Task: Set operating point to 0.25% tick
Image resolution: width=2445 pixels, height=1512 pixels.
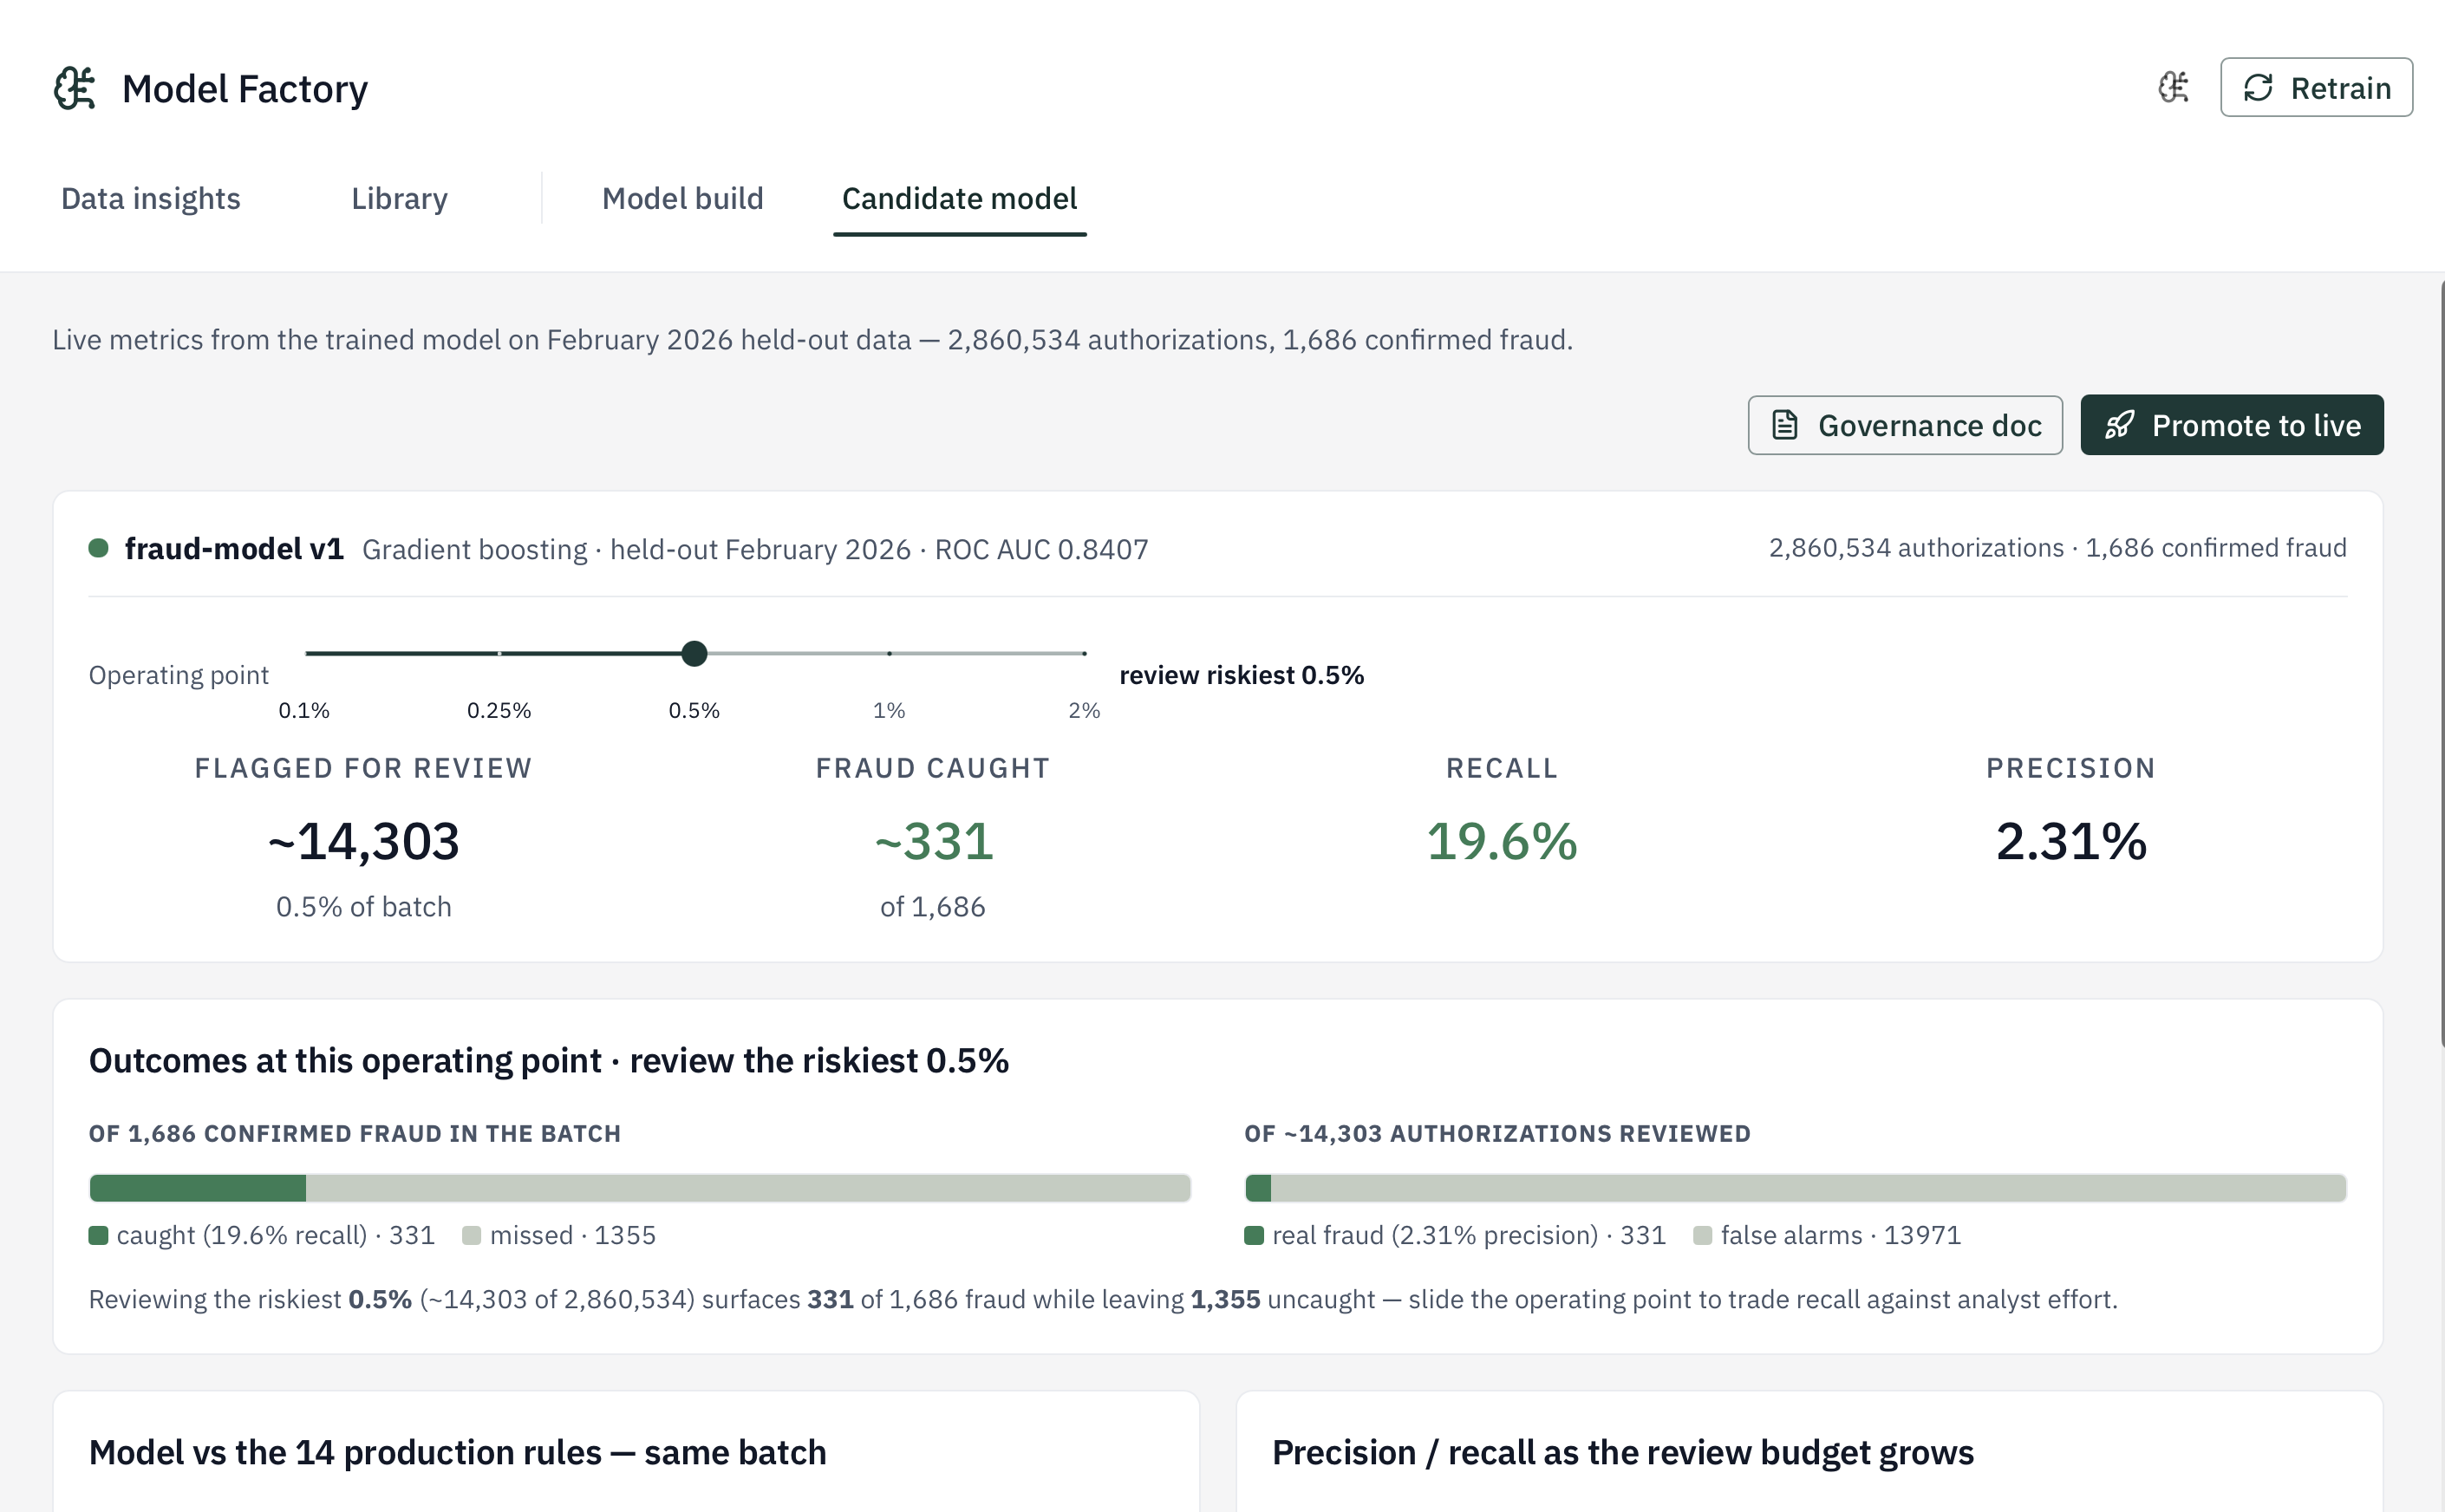Action: [x=499, y=653]
